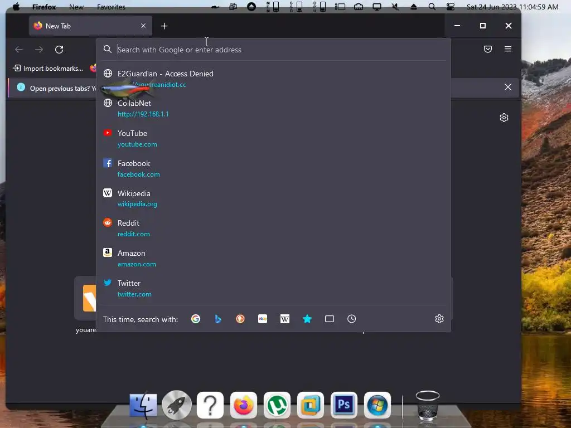
Task: Click the date and time in menu bar
Action: 512,7
